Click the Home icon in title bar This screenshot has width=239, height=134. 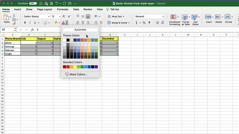[41, 3]
